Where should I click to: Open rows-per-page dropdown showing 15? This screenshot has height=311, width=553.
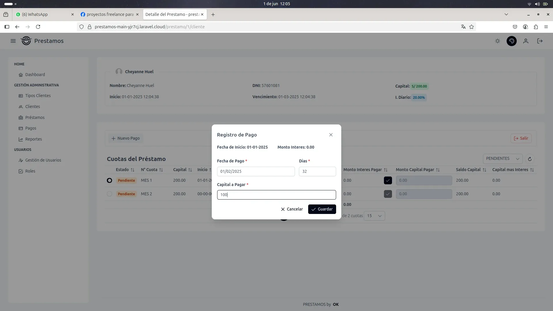374,216
